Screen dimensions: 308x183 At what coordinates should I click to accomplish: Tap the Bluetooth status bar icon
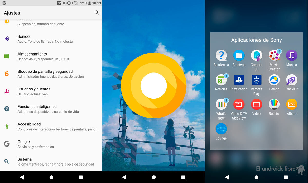pos(64,3)
